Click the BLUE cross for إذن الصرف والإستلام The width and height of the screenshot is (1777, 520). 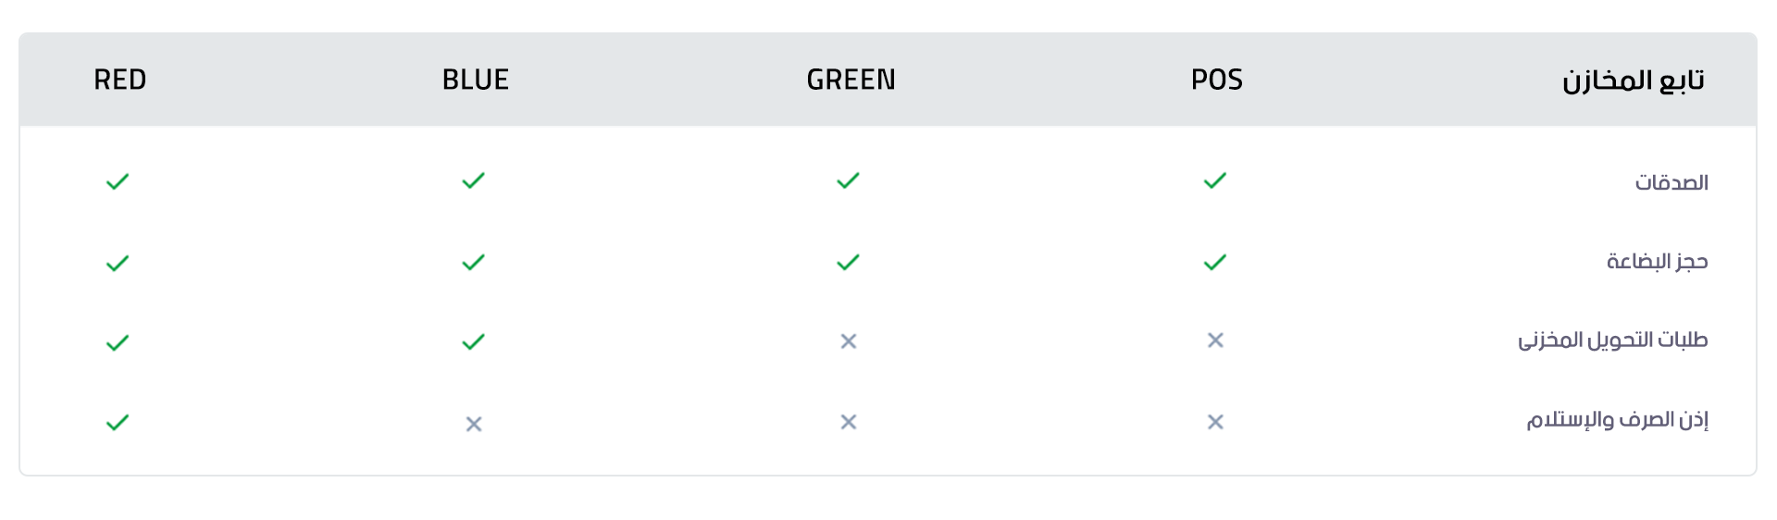pos(473,424)
